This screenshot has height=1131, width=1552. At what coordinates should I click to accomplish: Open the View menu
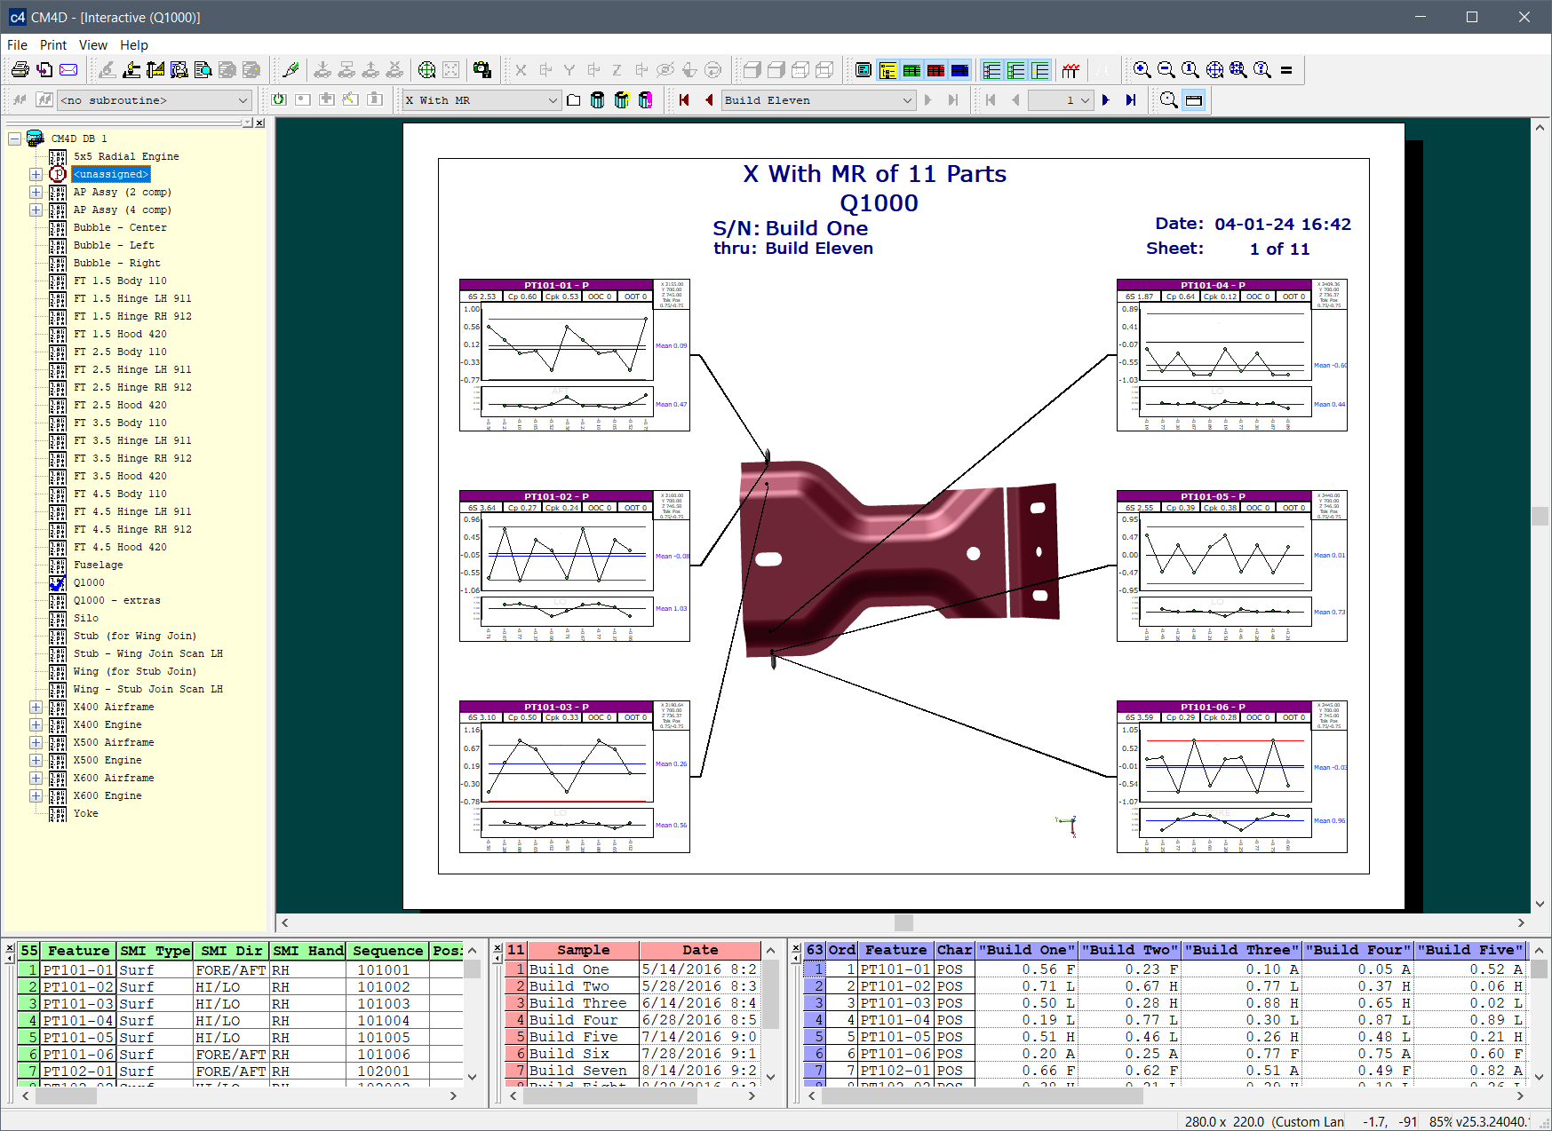point(92,45)
